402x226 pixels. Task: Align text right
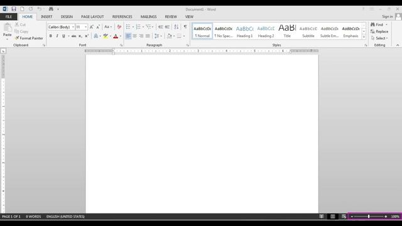coord(141,36)
